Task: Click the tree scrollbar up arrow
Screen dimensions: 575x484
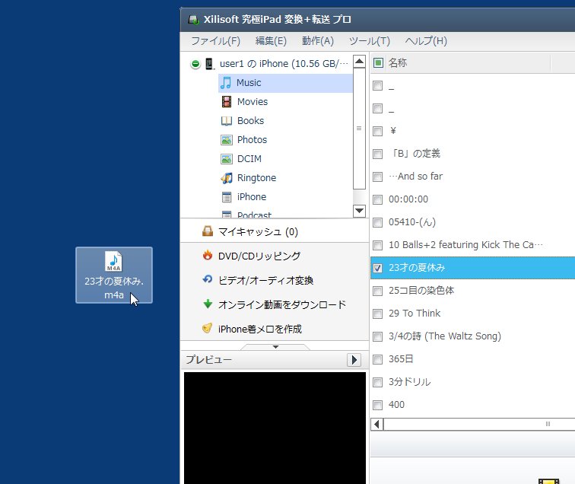Action: click(x=359, y=62)
